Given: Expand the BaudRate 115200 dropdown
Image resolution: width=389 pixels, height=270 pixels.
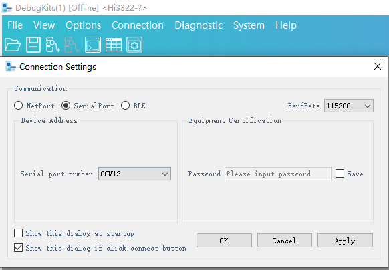Looking at the screenshot, I should pos(348,106).
